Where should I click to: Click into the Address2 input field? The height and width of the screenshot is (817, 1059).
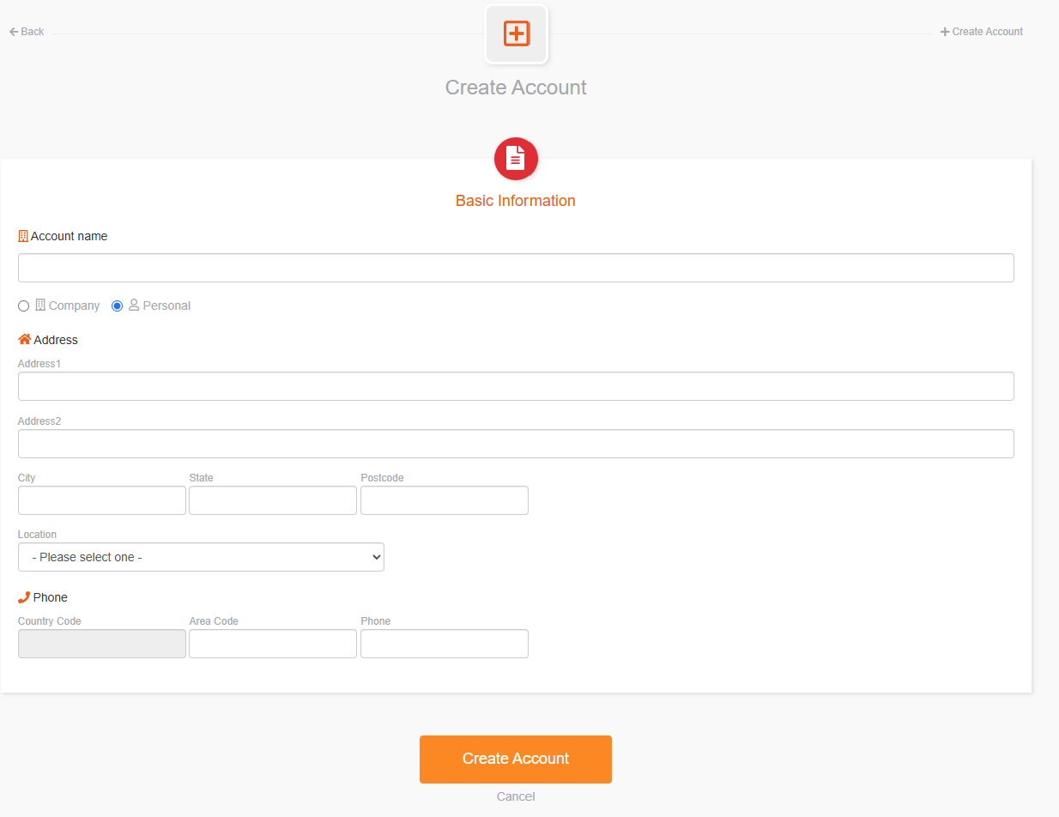point(516,444)
